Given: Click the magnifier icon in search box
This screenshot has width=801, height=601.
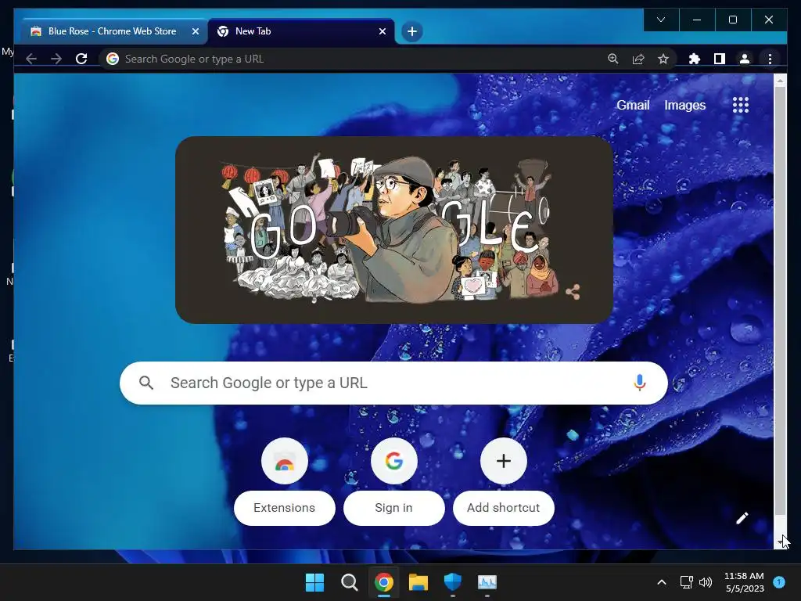Looking at the screenshot, I should (x=146, y=383).
